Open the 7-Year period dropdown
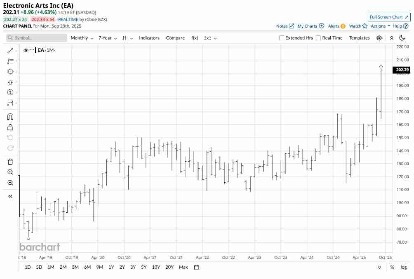 pyautogui.click(x=108, y=38)
